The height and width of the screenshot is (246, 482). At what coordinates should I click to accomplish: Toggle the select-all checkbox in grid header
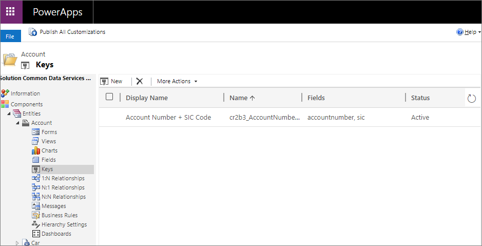tap(109, 97)
